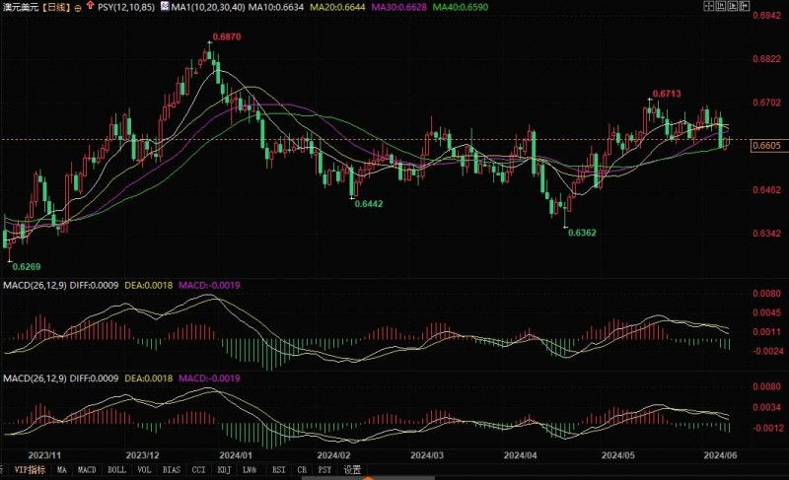The image size is (789, 480).
Task: Click the 澳元美元【日线】 chart title
Action: 36,8
